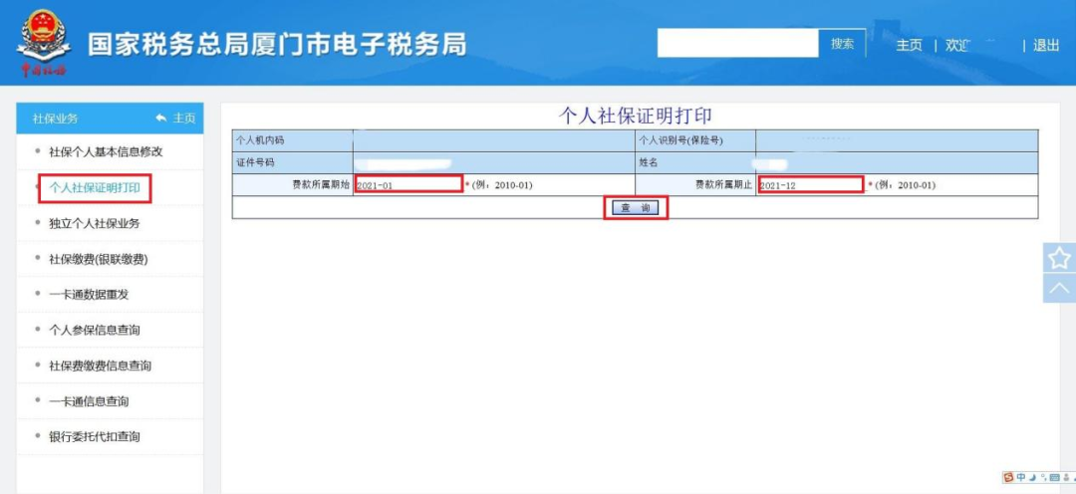The image size is (1076, 494).
Task: Click the 查询 query button
Action: coord(636,208)
